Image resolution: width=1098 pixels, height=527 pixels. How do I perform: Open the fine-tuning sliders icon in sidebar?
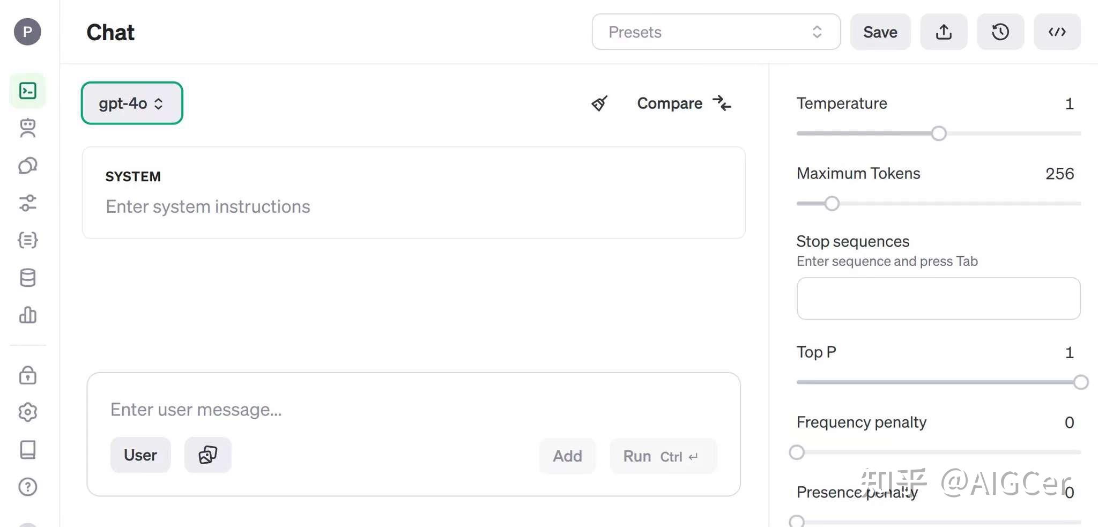pos(28,203)
